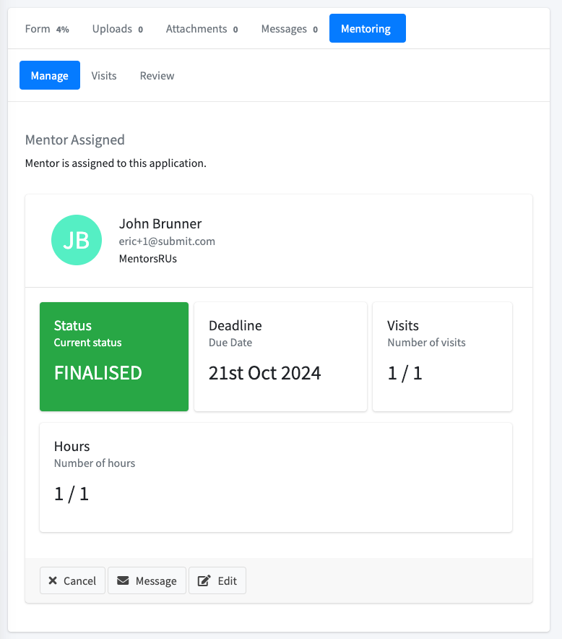562x639 pixels.
Task: Click the Visits count card
Action: pyautogui.click(x=442, y=356)
